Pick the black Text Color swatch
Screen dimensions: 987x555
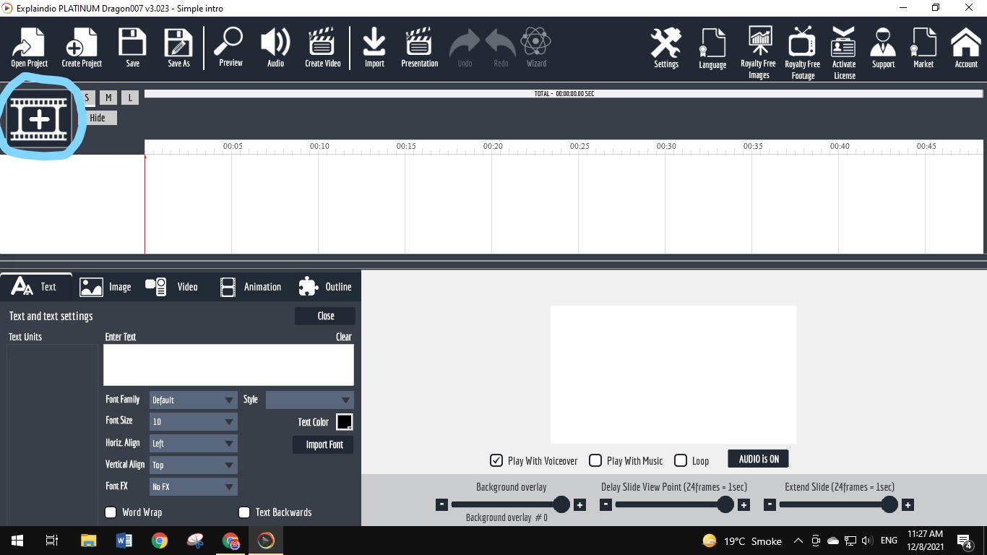click(345, 422)
